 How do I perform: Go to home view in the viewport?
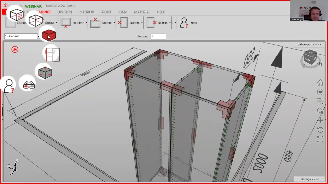click(320, 83)
